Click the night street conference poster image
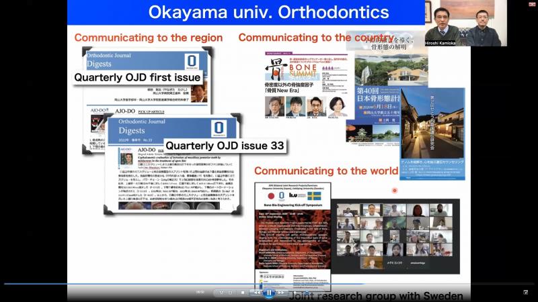 432,134
